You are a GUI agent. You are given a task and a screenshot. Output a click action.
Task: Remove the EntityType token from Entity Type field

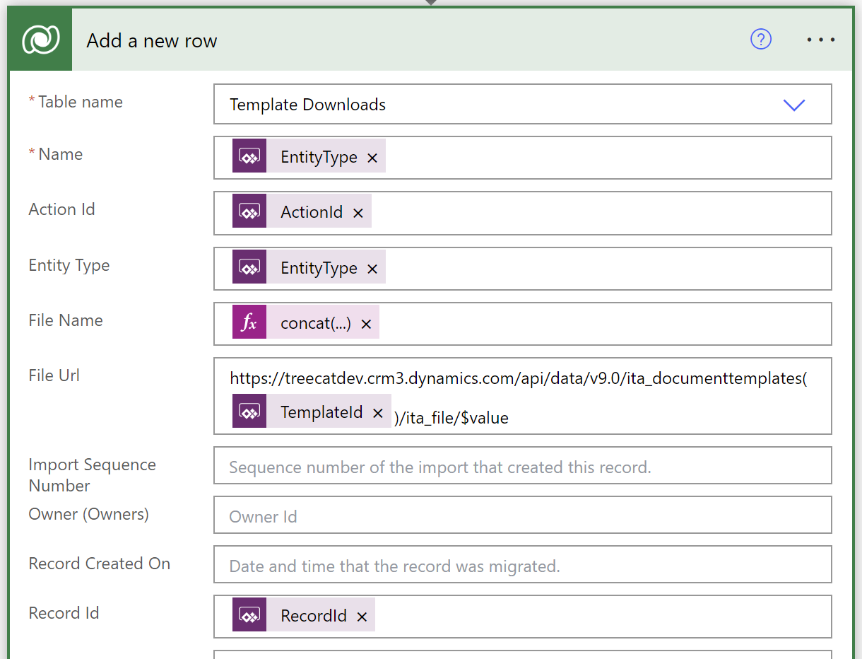[x=372, y=269]
